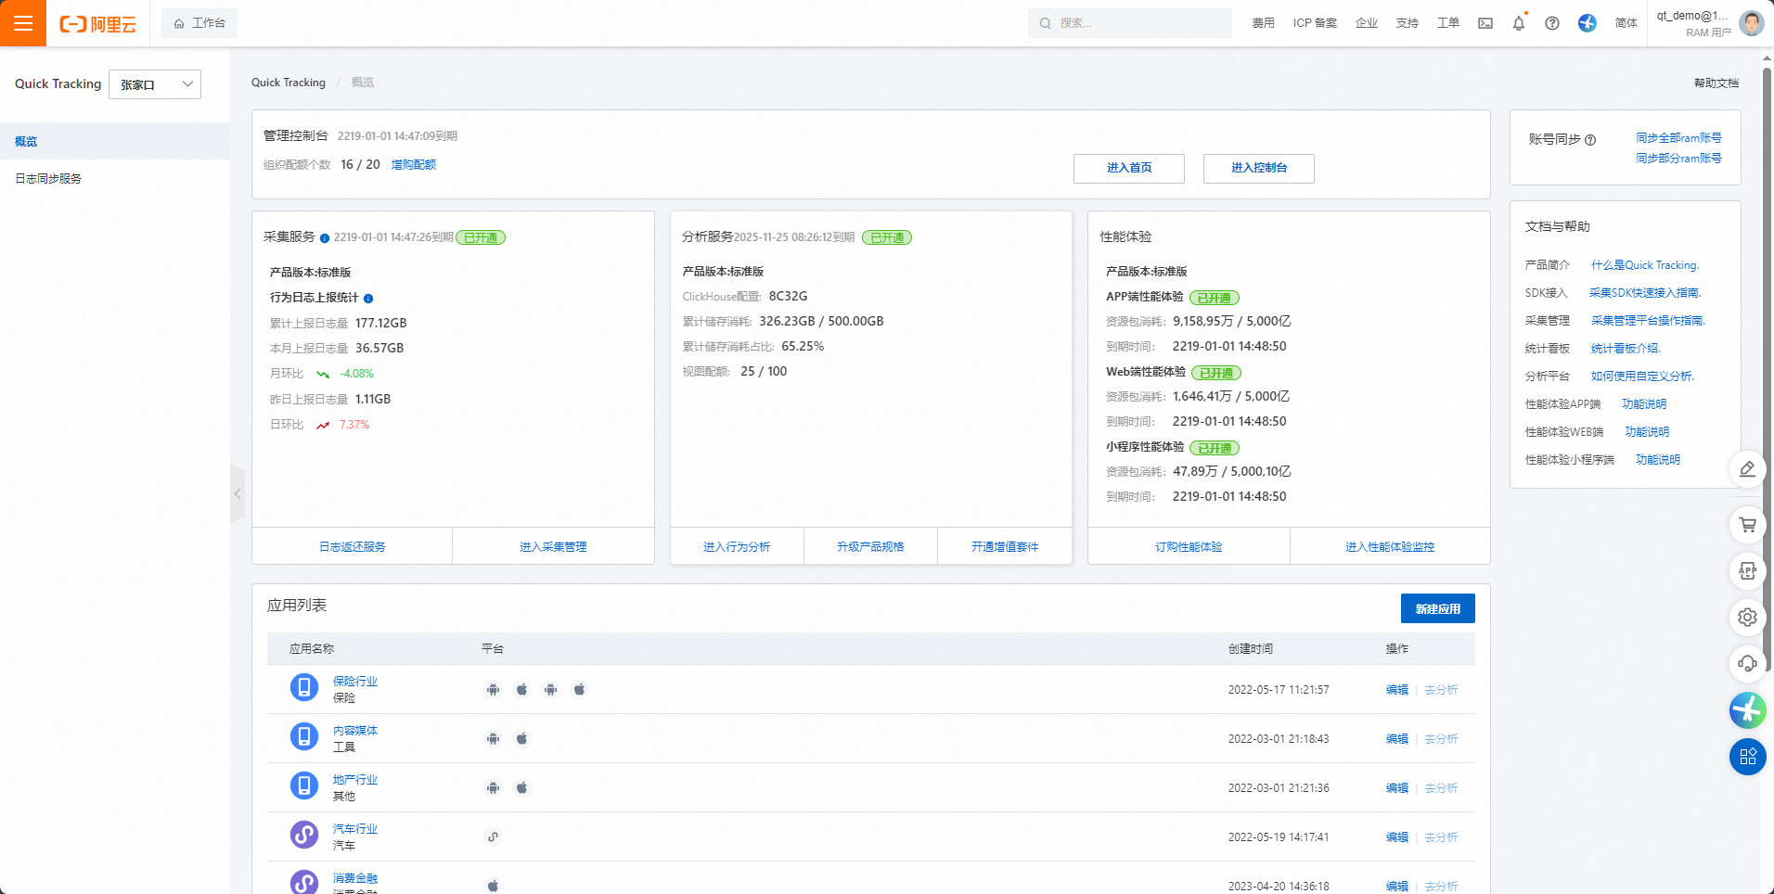Click the 内容媒体 app icon
The image size is (1774, 894).
[304, 737]
